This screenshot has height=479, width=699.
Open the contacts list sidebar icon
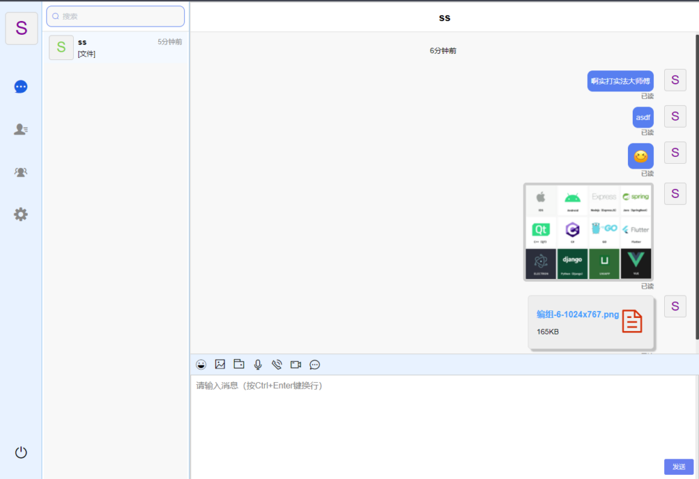20,129
